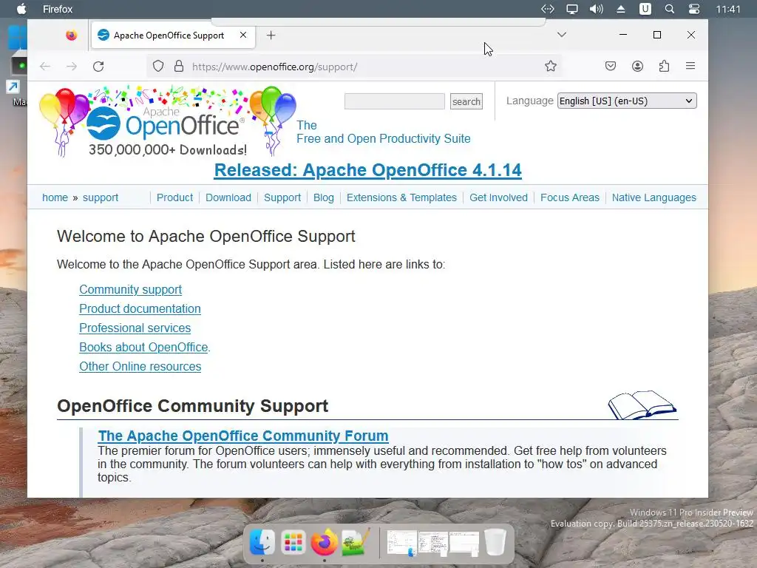Open the Extensions & Templates navigation item
This screenshot has height=568, width=757.
(x=401, y=197)
